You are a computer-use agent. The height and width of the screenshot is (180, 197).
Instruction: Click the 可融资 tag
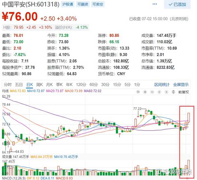tap(83, 4)
